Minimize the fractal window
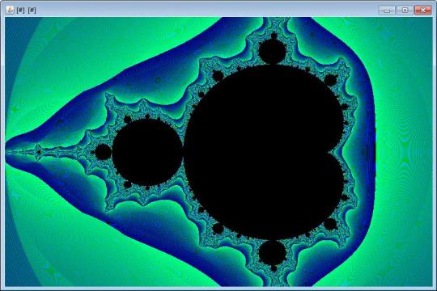437x291 pixels. coord(387,11)
